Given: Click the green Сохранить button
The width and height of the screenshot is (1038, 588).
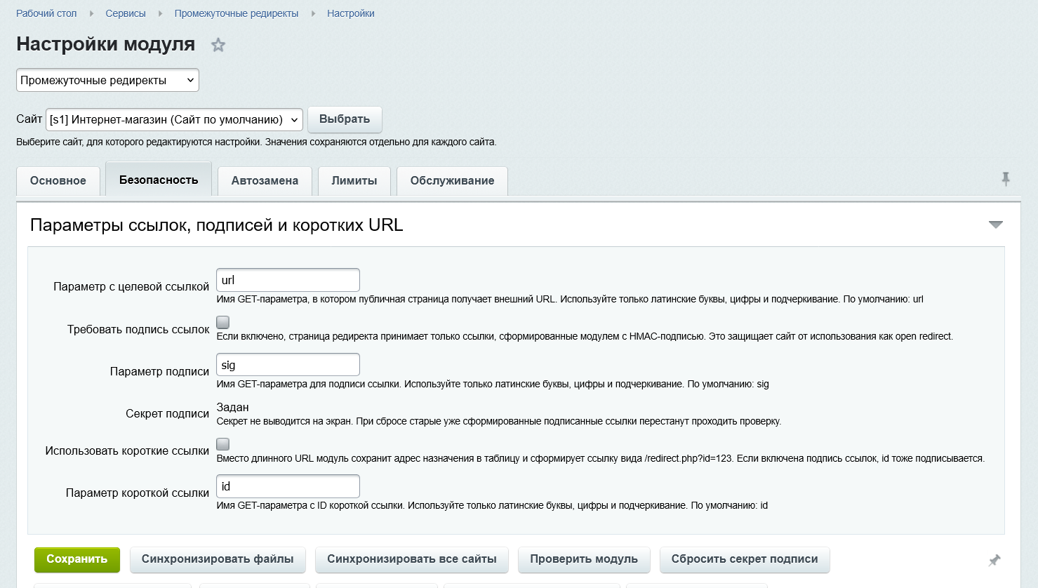Looking at the screenshot, I should [77, 559].
